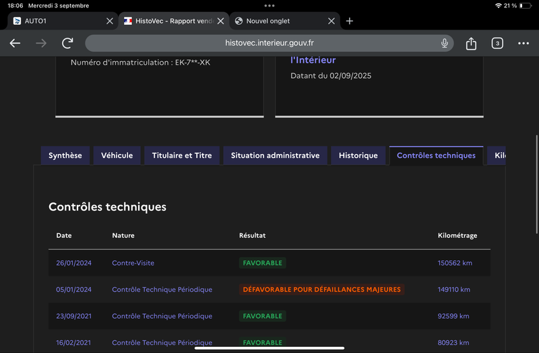Click the 149110 km value
The width and height of the screenshot is (539, 353).
453,289
